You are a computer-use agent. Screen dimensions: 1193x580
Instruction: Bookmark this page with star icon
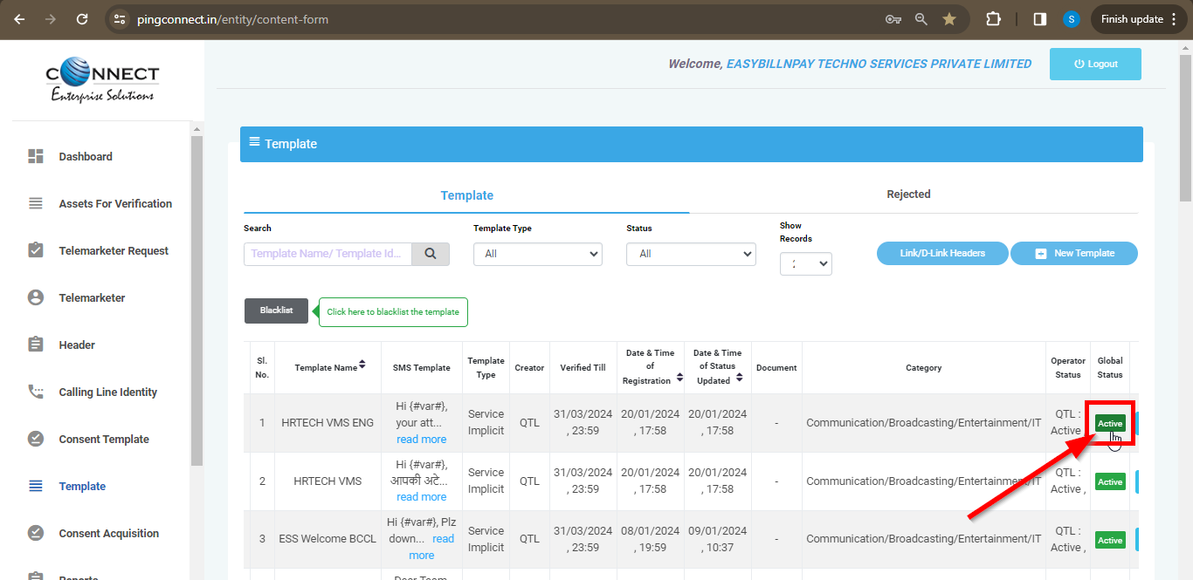tap(949, 19)
